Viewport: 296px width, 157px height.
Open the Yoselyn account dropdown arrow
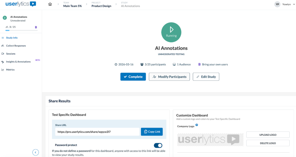coord(294,5)
